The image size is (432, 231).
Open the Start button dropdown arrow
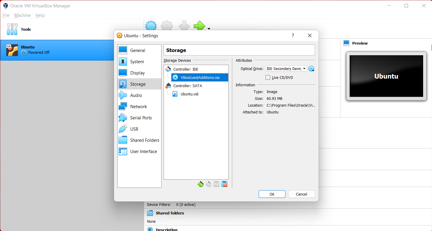(x=209, y=28)
